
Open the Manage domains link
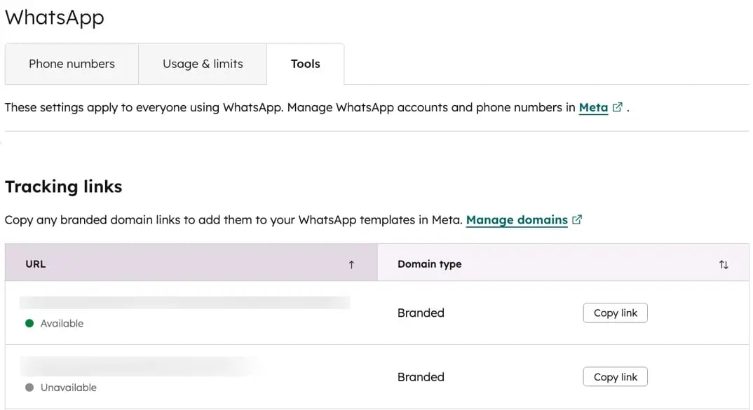pyautogui.click(x=517, y=220)
